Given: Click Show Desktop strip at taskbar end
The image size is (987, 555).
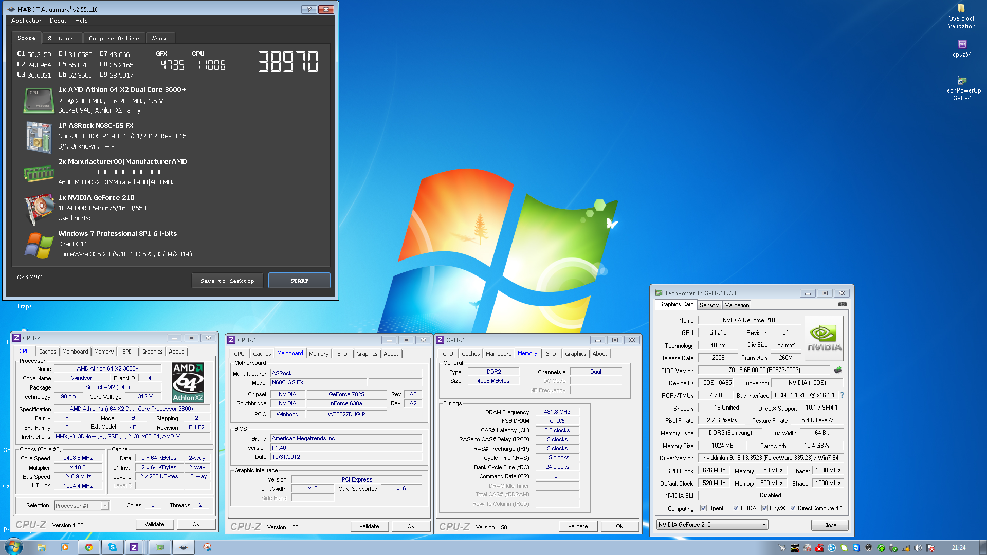Looking at the screenshot, I should 982,547.
